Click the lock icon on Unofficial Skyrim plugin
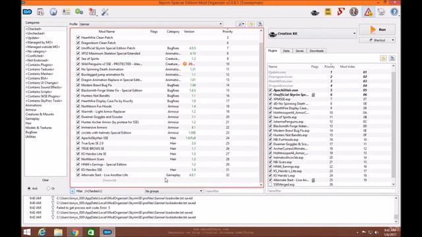Screen dimensions: 422x237 [313, 95]
